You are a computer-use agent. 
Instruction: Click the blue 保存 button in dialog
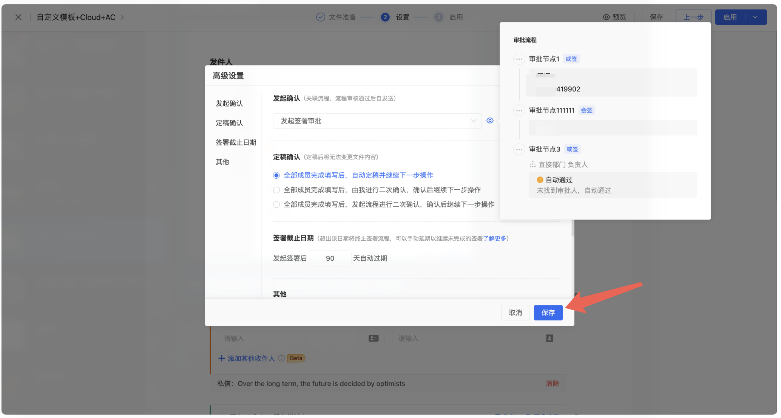click(x=548, y=313)
